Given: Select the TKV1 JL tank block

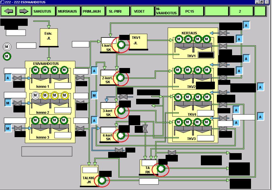Looking at the screenshot, I should [x=138, y=42].
